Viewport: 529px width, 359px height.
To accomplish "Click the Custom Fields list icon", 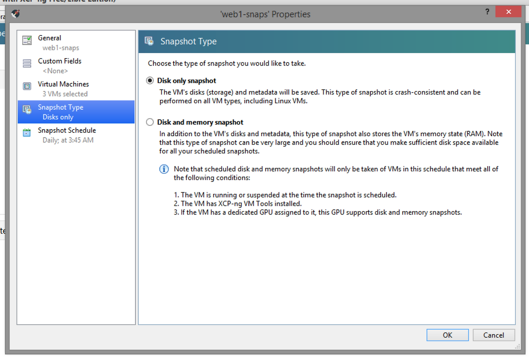I will point(27,63).
